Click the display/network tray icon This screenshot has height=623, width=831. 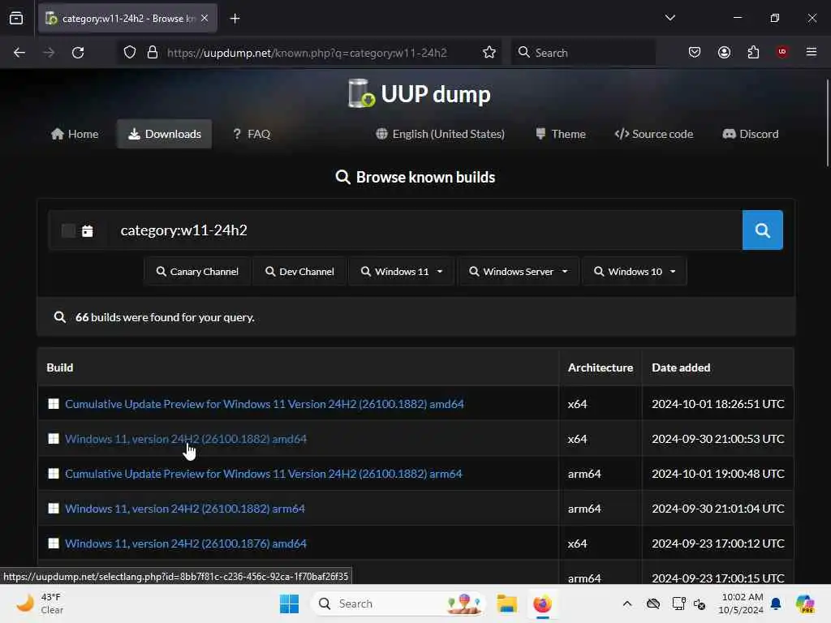click(x=678, y=604)
